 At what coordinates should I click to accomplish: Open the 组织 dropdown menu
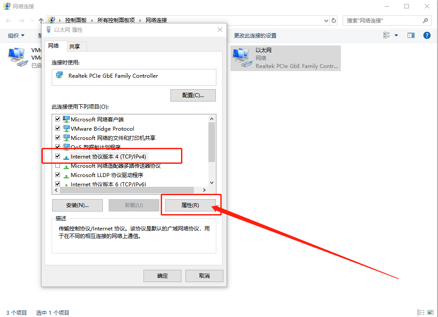pos(16,35)
